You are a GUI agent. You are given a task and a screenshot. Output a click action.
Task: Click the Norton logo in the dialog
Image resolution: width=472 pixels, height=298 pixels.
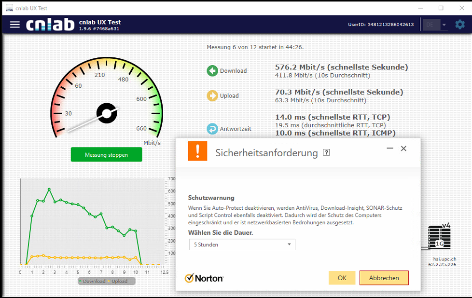tap(204, 278)
